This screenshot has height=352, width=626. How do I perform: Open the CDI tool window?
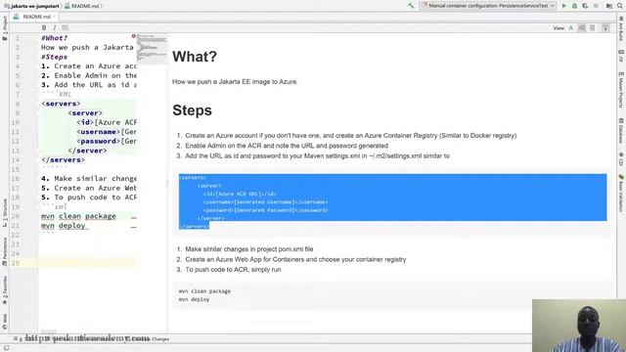point(621,158)
